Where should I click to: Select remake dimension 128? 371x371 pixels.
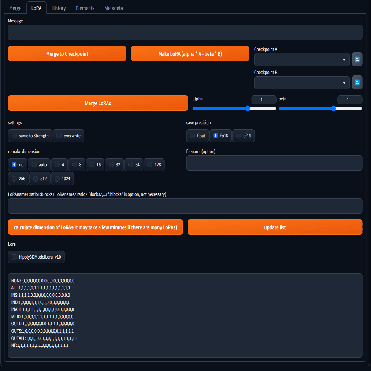154,165
